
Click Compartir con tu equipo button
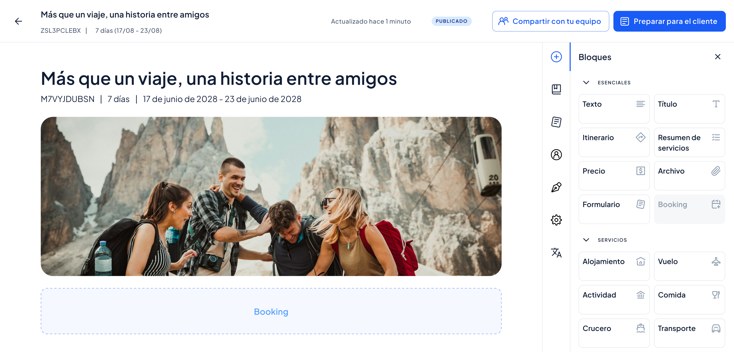tap(550, 21)
